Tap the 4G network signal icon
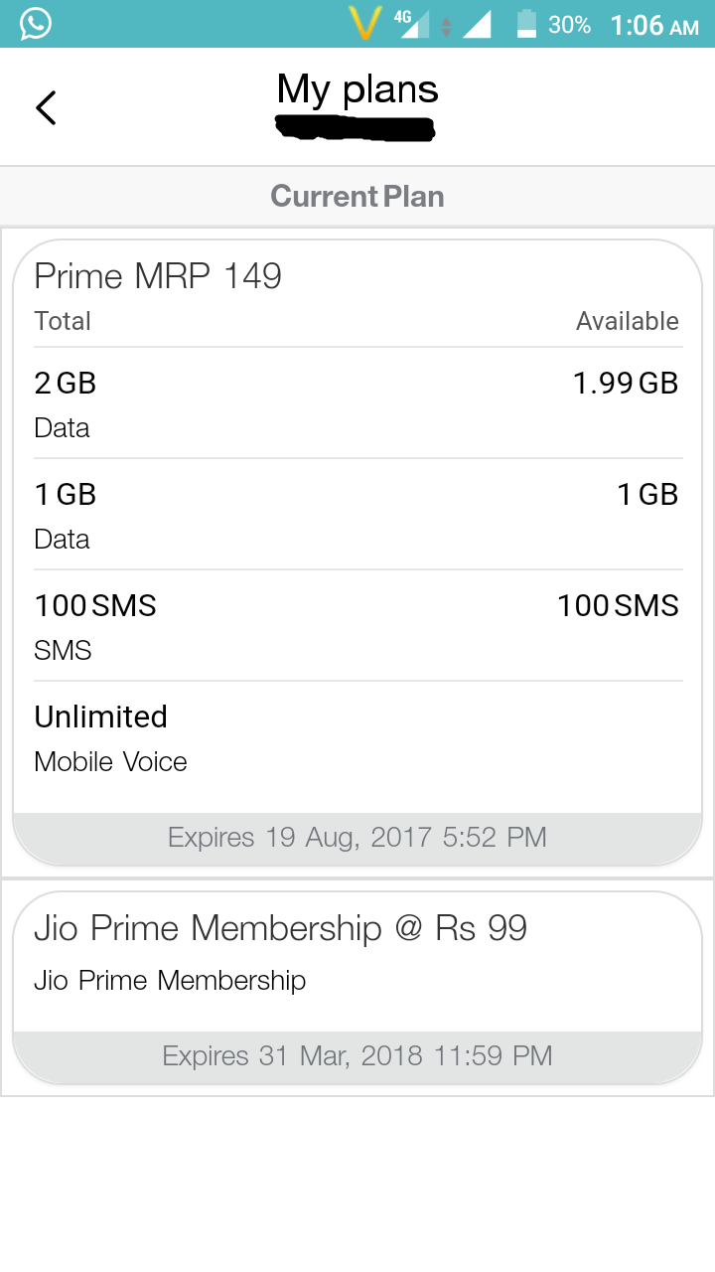This screenshot has width=715, height=1272. coord(410,24)
